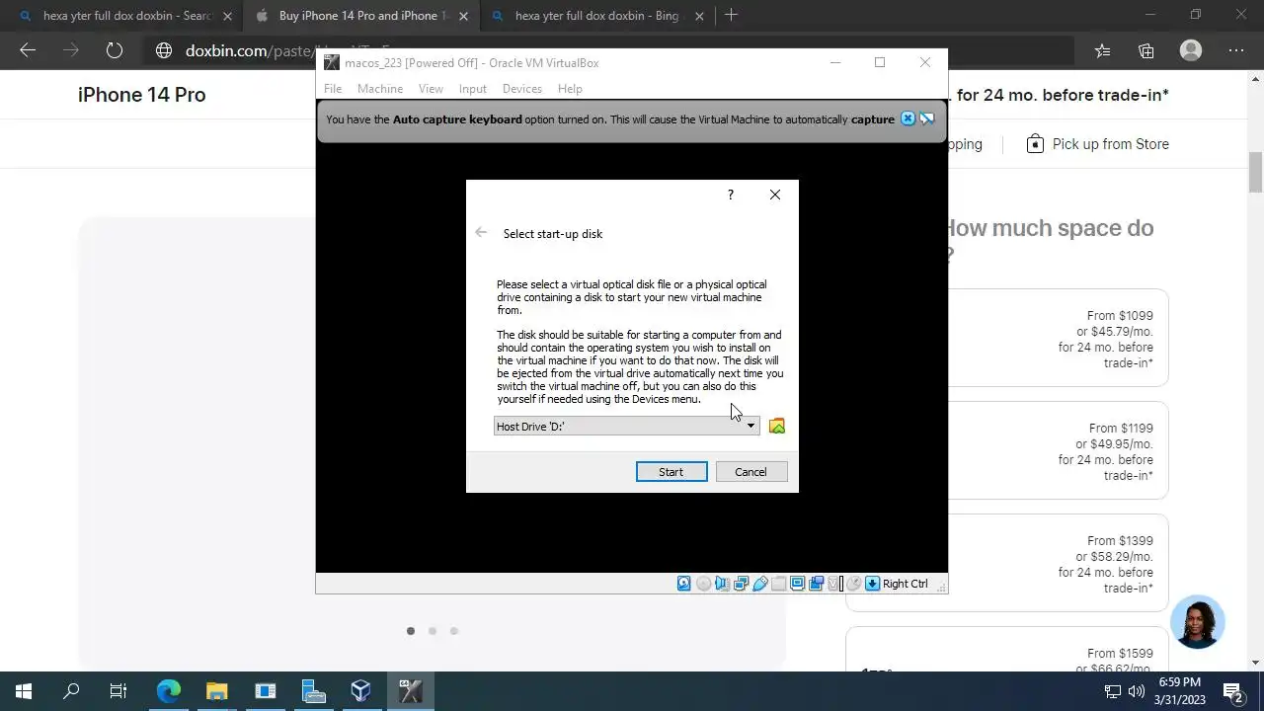Click the audio indicator in VirtualBox status bar
The height and width of the screenshot is (711, 1264).
(x=722, y=584)
